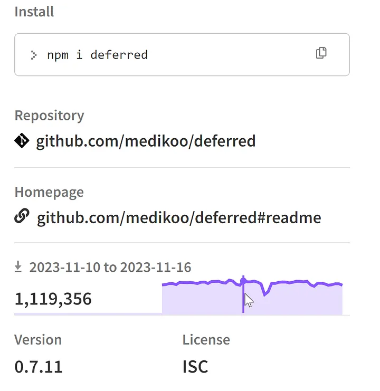Viewport: 380px width, 391px height.
Task: Click the prompt chevron before npm command
Action: pos(34,54)
